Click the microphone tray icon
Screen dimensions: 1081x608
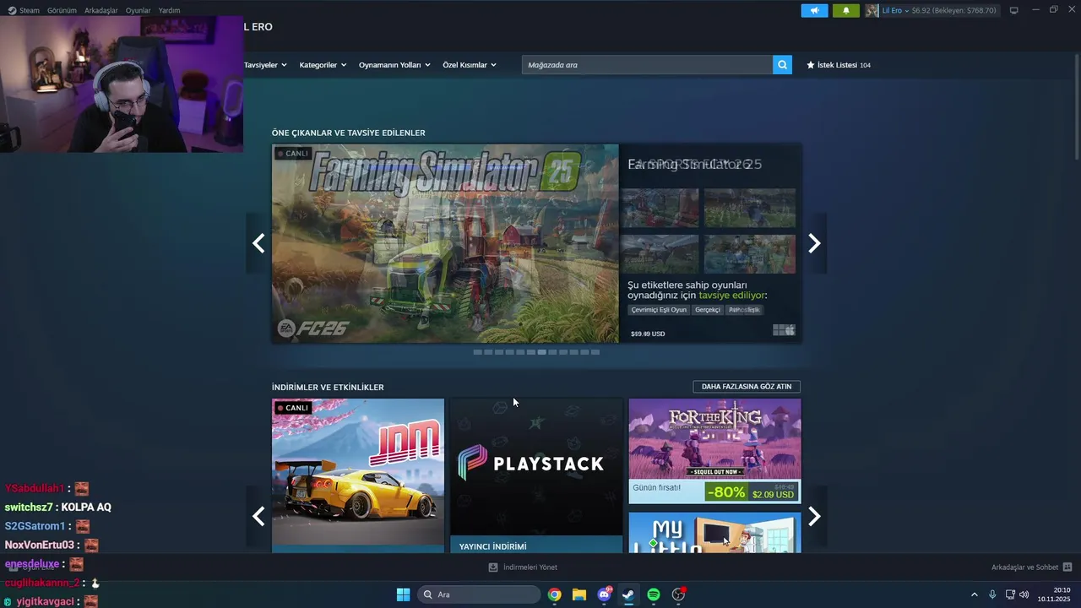pyautogui.click(x=992, y=594)
